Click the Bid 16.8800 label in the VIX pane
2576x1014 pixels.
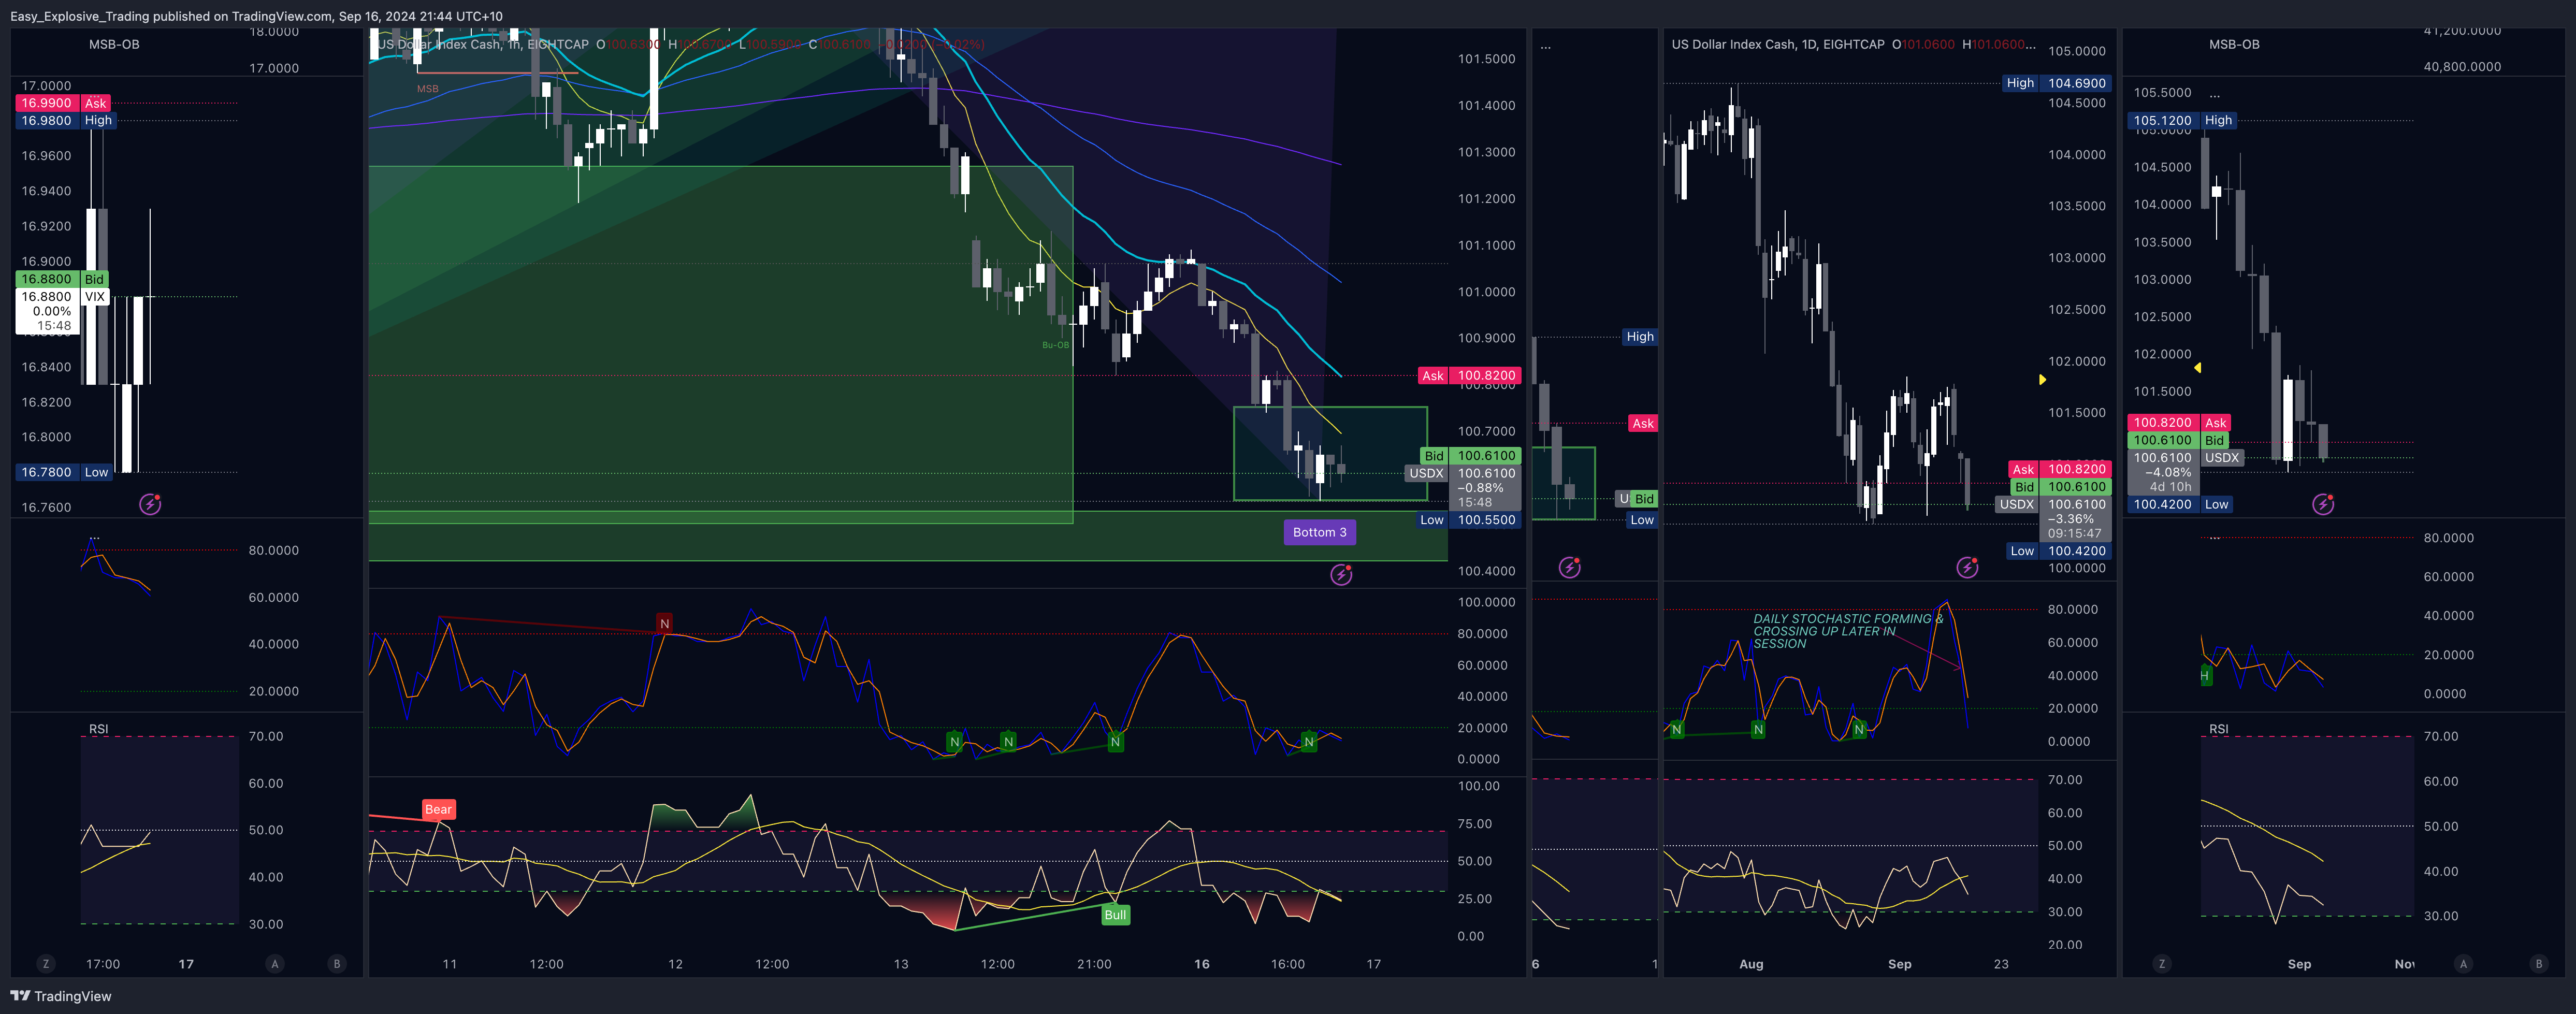[x=62, y=279]
